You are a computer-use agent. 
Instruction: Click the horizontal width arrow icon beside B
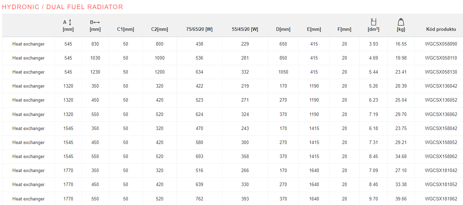(x=97, y=22)
